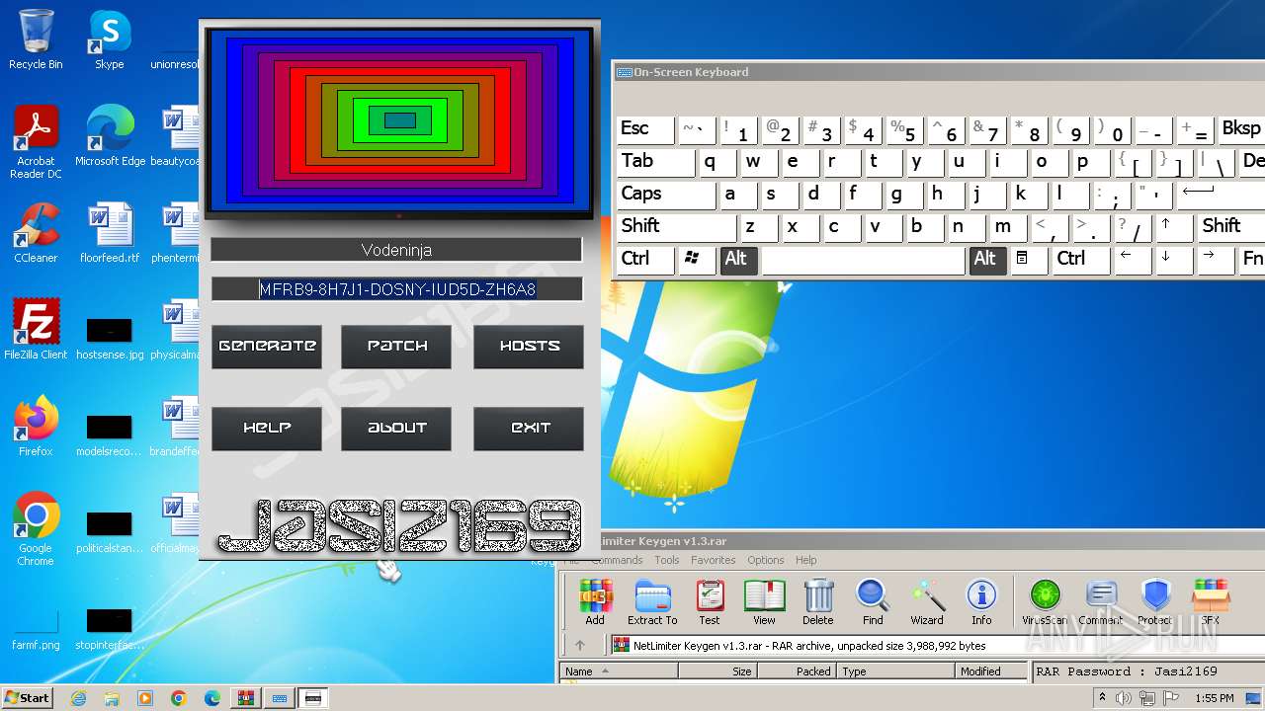The width and height of the screenshot is (1265, 711).
Task: Click the Esc key on On-Screen Keyboard
Action: click(x=645, y=129)
